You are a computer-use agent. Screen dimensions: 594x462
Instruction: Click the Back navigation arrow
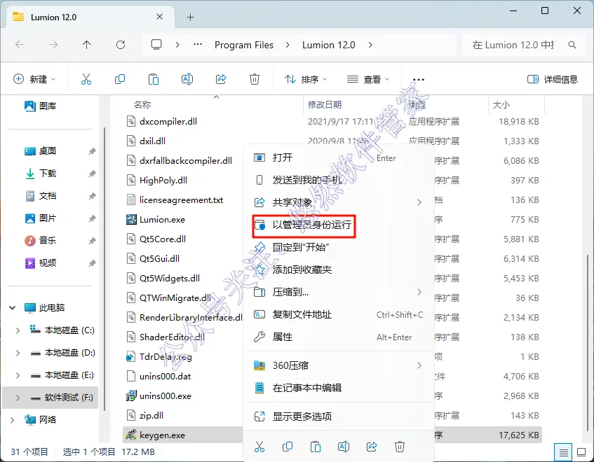[x=20, y=45]
